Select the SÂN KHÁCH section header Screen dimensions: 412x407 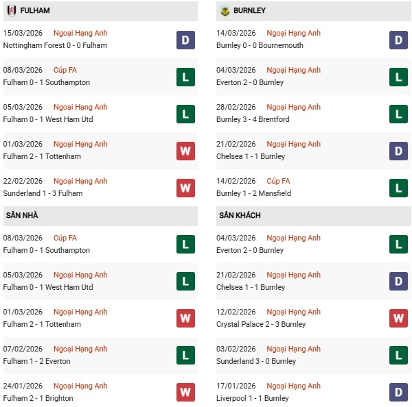pyautogui.click(x=239, y=215)
